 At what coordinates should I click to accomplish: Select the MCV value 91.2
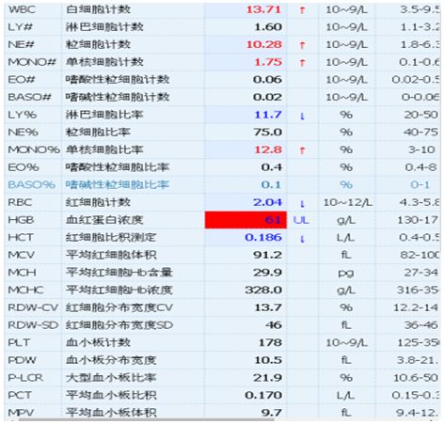tap(267, 255)
